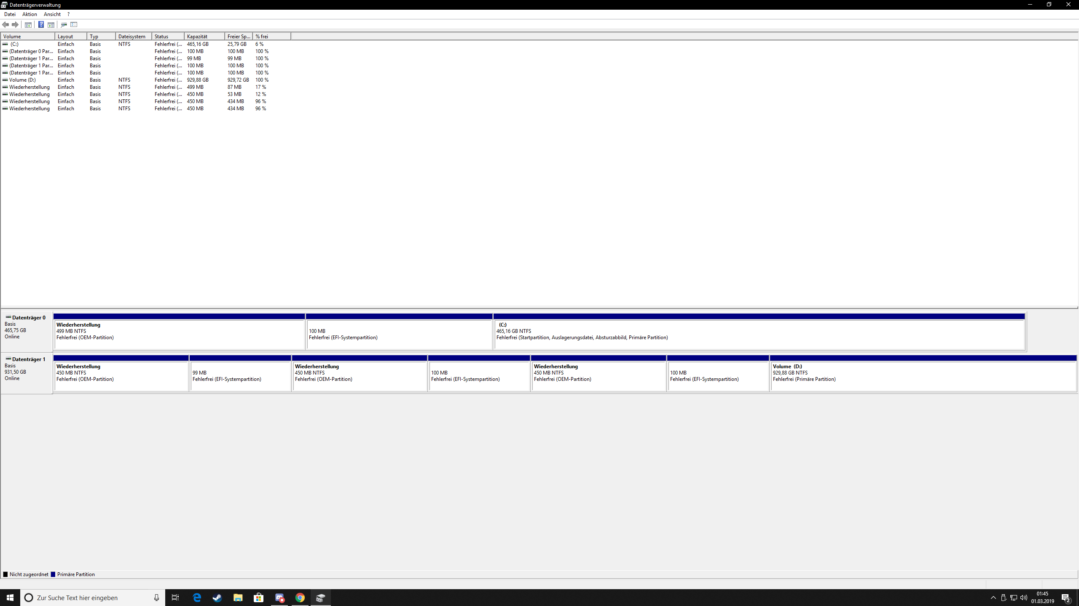1079x606 pixels.
Task: Click the blue Help question-mark toolbar icon
Action: pyautogui.click(x=41, y=24)
